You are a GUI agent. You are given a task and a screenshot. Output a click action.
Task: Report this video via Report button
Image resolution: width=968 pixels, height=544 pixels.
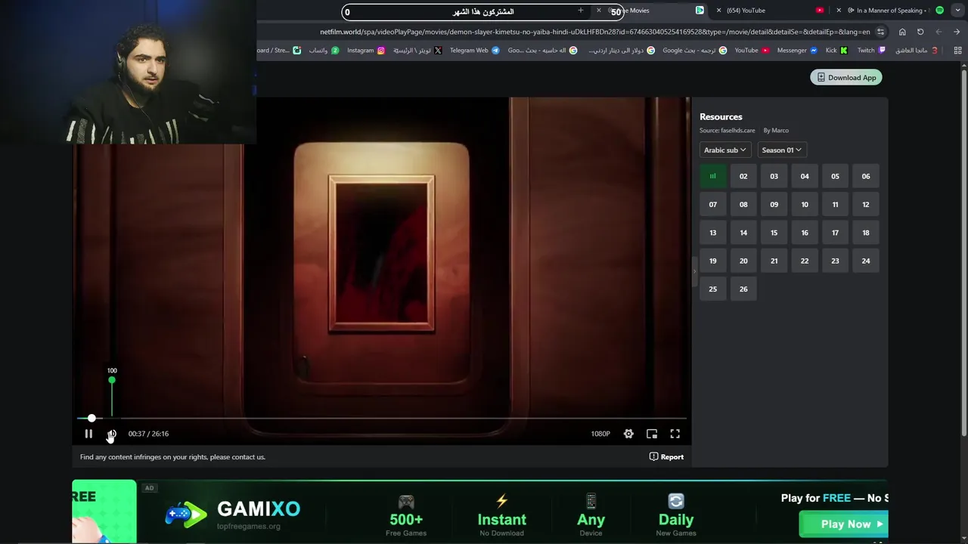pos(666,456)
